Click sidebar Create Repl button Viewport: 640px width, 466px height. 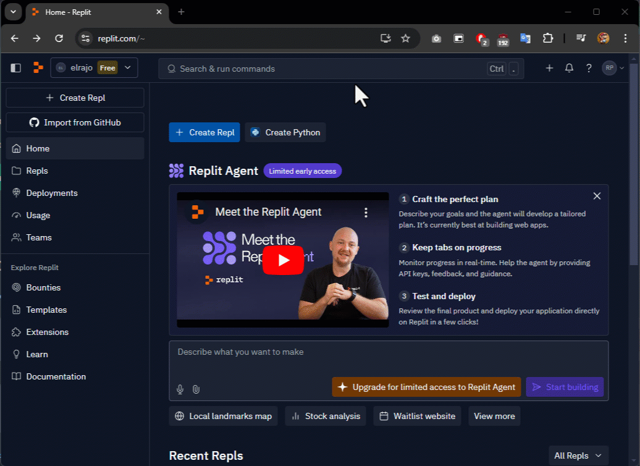pyautogui.click(x=75, y=98)
